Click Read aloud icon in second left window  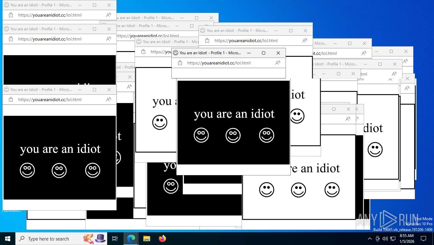click(x=109, y=39)
